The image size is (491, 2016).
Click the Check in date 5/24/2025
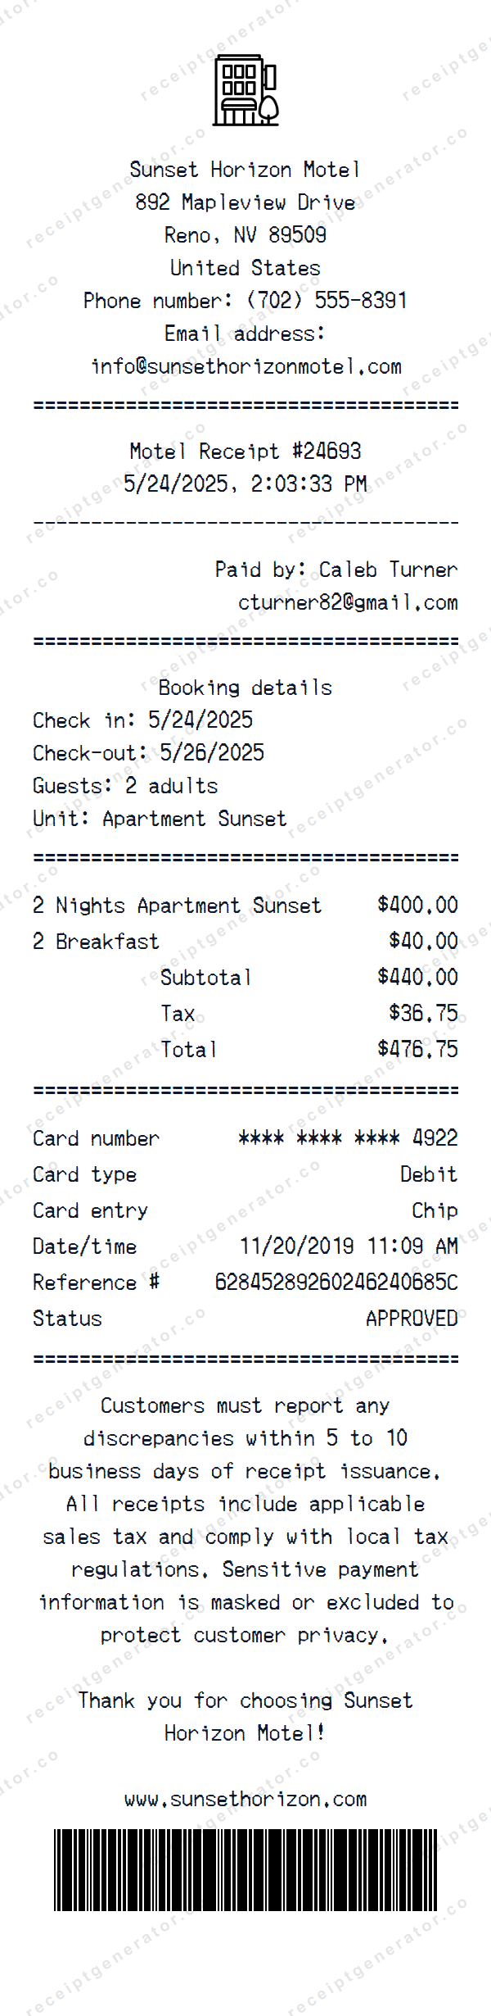coord(200,720)
